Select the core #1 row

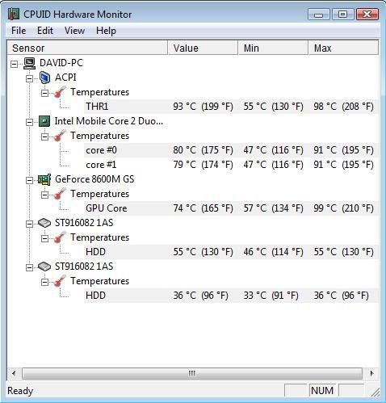231,165
